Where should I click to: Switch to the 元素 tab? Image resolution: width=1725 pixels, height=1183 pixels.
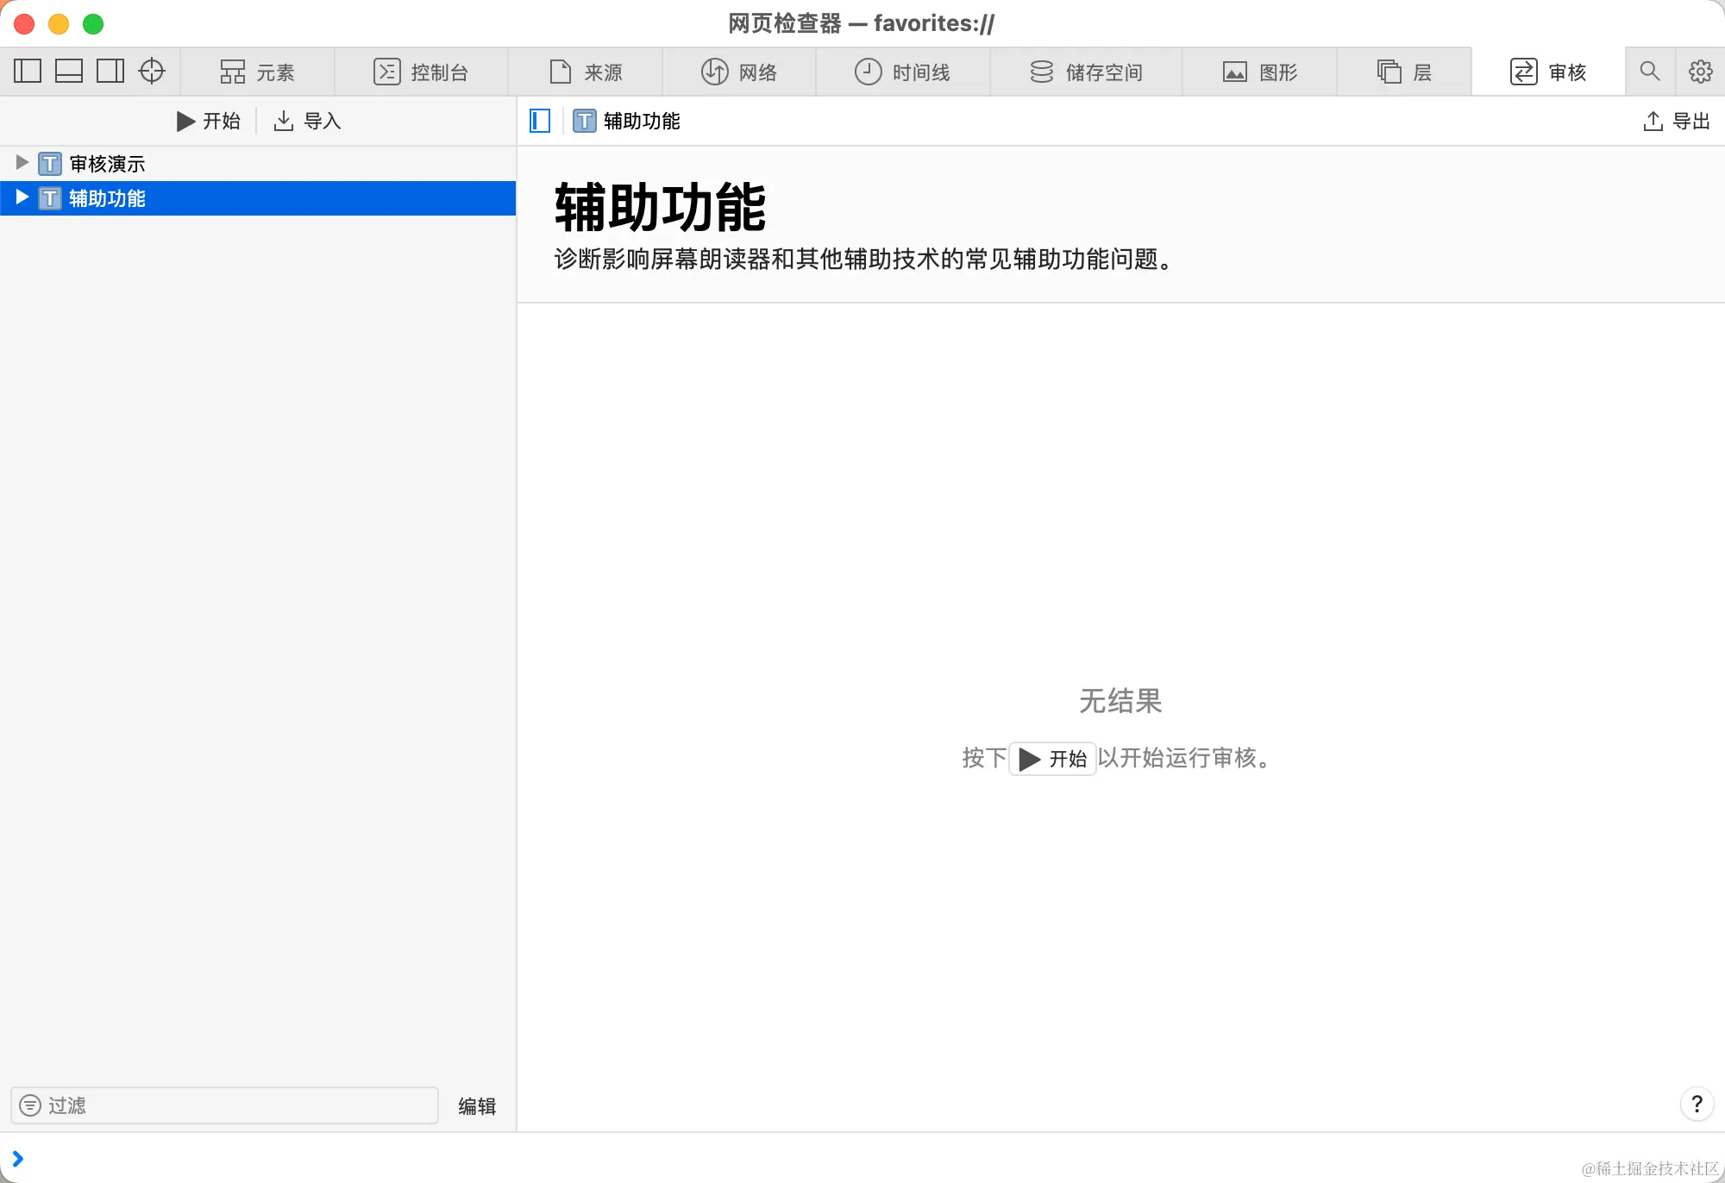(257, 72)
